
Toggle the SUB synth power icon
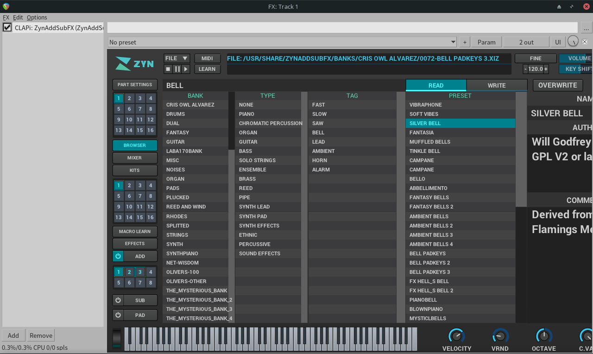pyautogui.click(x=118, y=300)
